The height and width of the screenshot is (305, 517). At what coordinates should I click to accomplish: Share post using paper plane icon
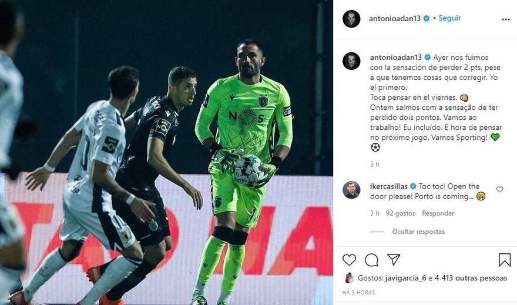[x=394, y=260]
